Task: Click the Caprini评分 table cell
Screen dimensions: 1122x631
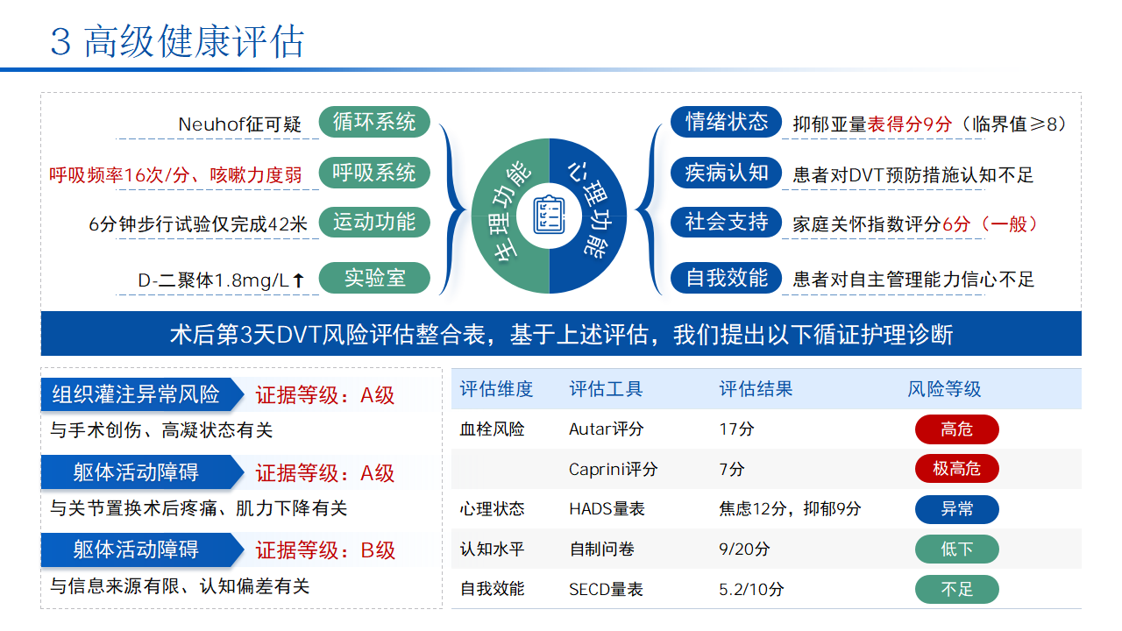Action: click(613, 469)
